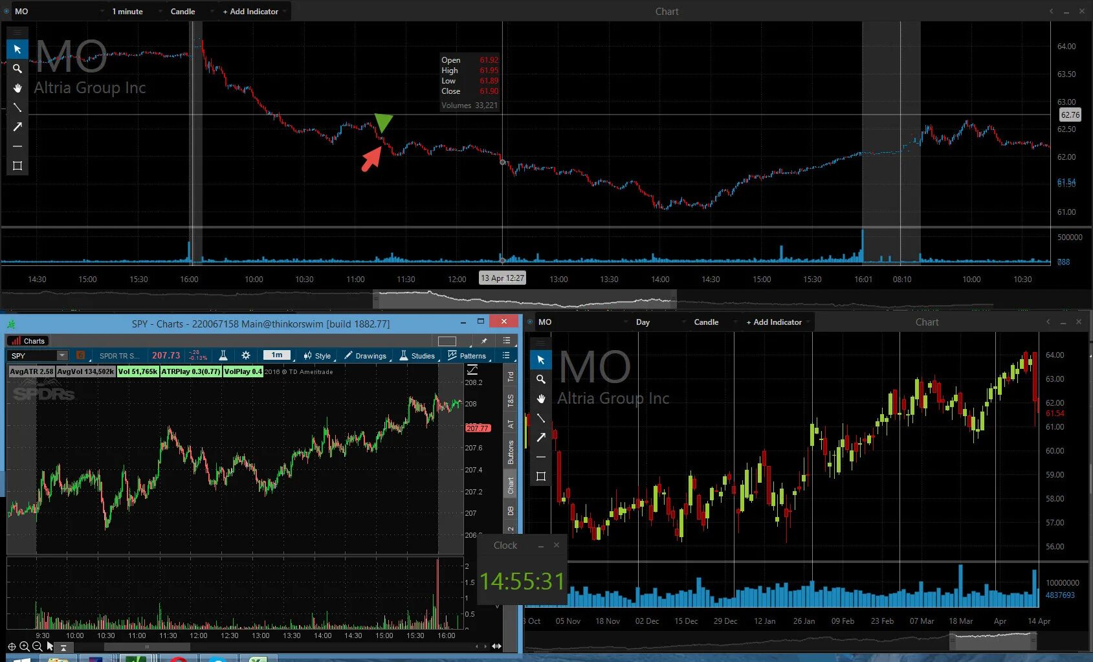Open the 1m aggregation selector in thinkorswim
Viewport: 1093px width, 662px height.
[x=277, y=355]
